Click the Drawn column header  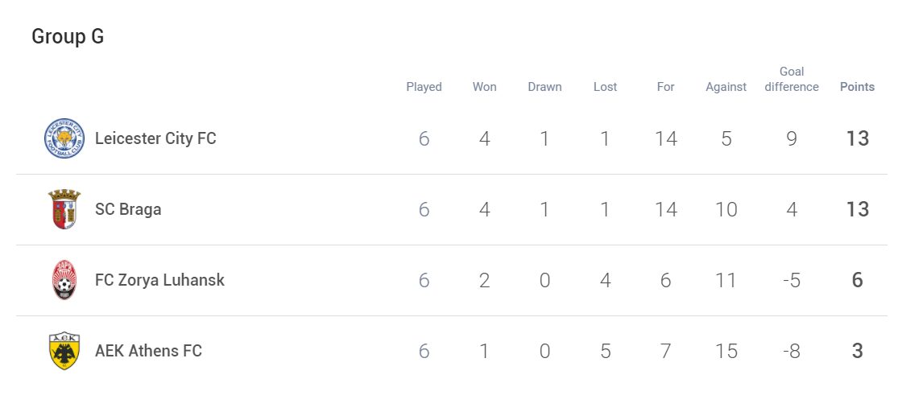pos(544,87)
